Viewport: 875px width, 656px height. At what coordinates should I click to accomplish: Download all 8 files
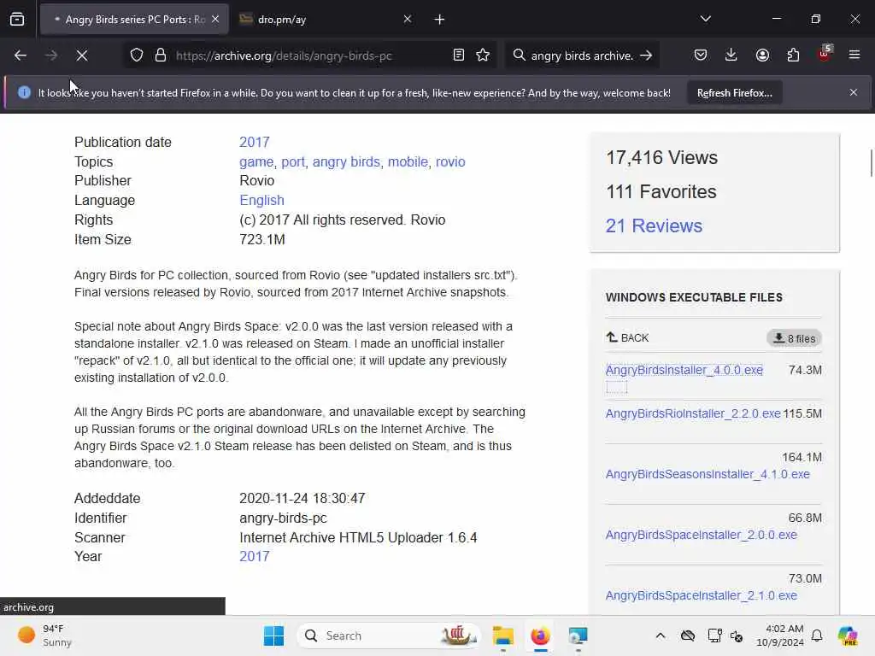[x=794, y=338]
